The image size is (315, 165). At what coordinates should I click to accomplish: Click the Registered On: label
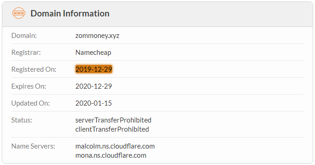tap(34, 69)
